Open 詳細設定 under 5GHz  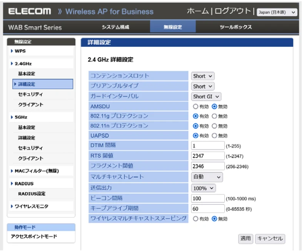(x=27, y=138)
